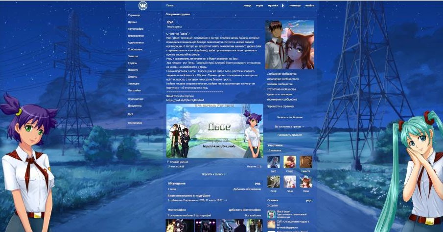This screenshot has width=443, height=232.
Task: Click 'Рассказать друзьям' button
Action: point(289,135)
